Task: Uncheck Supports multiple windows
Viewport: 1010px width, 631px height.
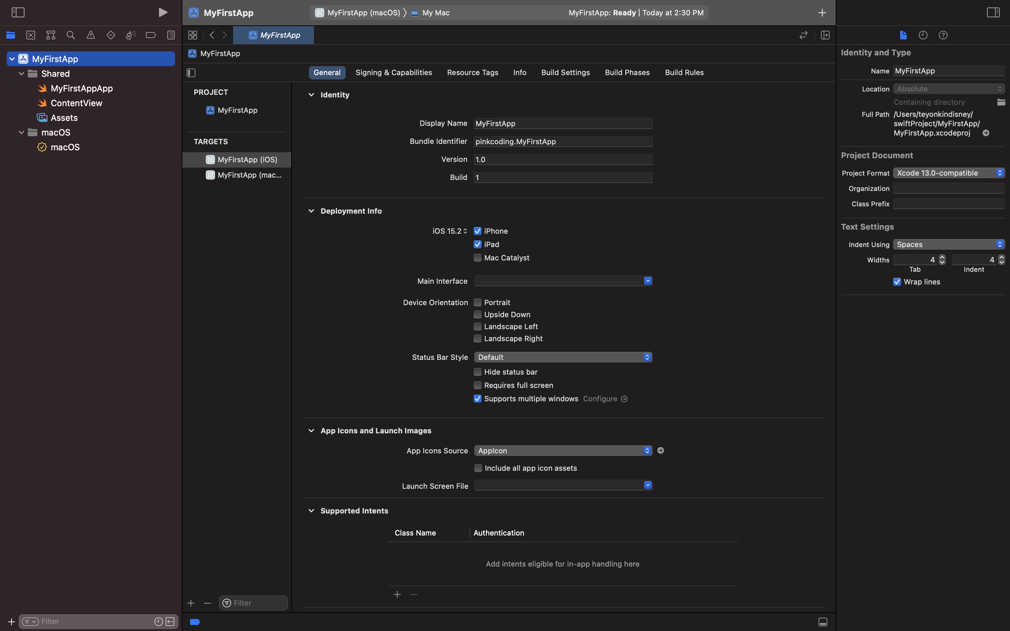Action: point(478,399)
